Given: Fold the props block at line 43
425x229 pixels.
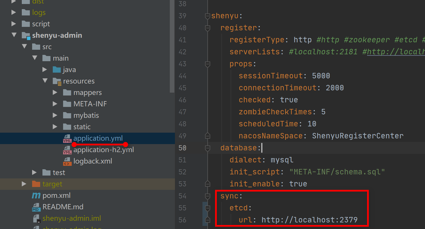Looking at the screenshot, I should [208, 64].
